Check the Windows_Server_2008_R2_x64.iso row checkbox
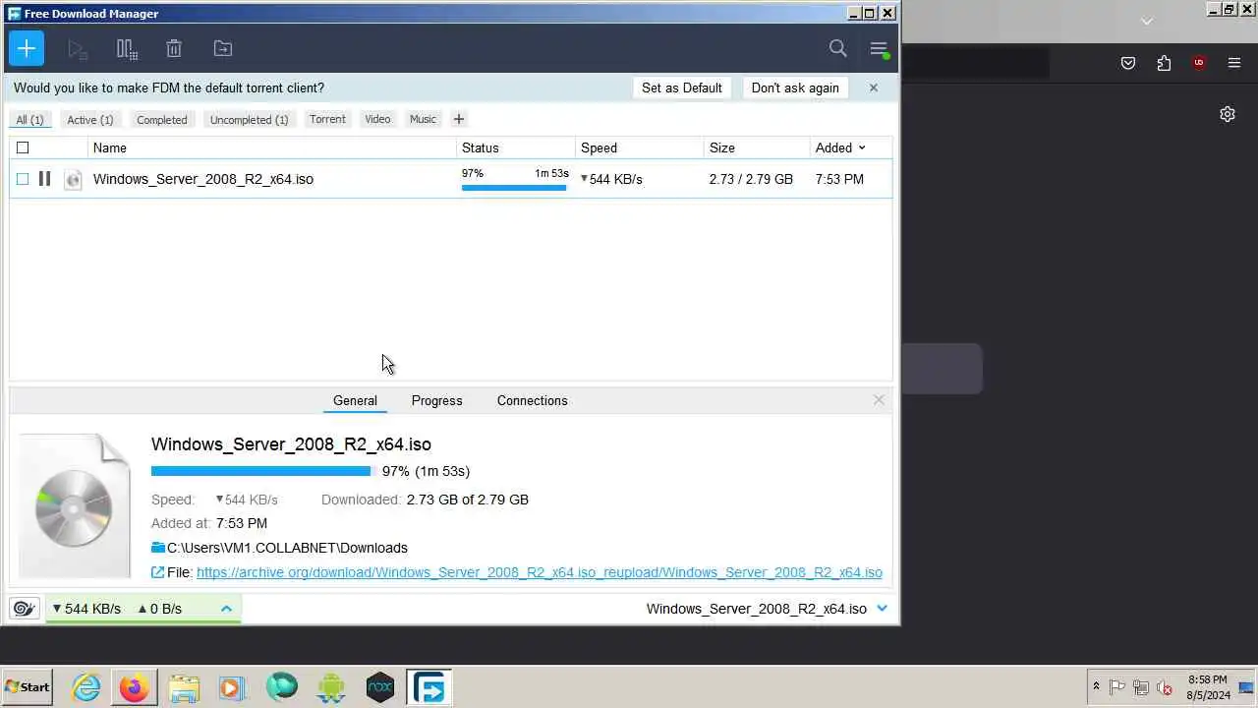Viewport: 1258px width, 708px height. click(x=23, y=179)
